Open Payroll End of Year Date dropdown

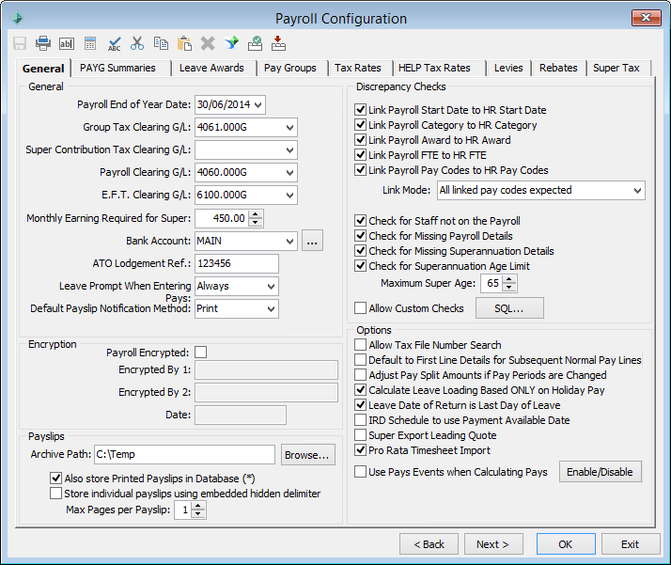(x=258, y=105)
